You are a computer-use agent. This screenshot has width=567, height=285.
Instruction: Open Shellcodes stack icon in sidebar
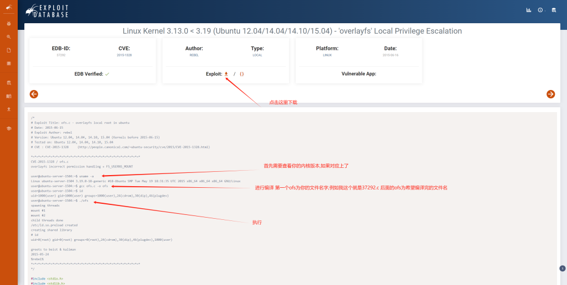(x=9, y=64)
